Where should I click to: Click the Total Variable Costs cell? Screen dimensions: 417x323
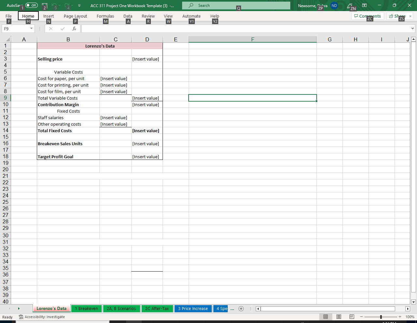point(68,98)
